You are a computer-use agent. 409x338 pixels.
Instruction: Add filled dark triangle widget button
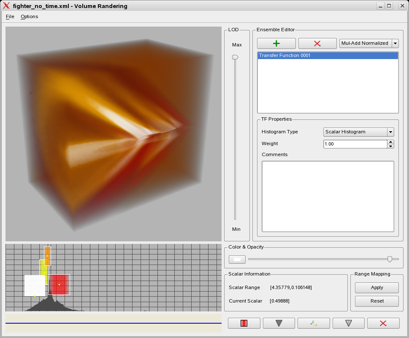coord(279,323)
